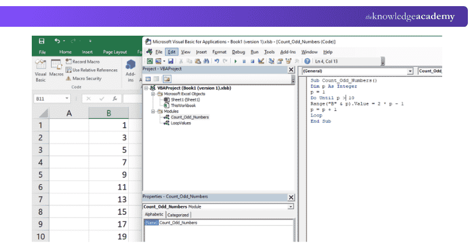The image size is (474, 251).
Task: Open the VBA Add-Ins menu
Action: point(288,52)
